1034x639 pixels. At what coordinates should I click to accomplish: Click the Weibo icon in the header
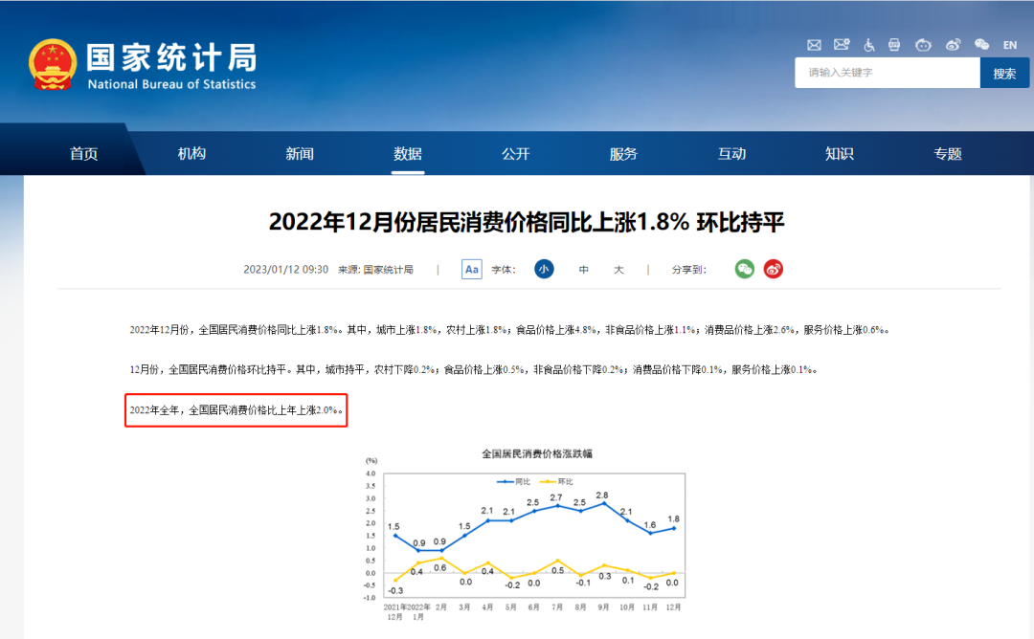(x=952, y=44)
